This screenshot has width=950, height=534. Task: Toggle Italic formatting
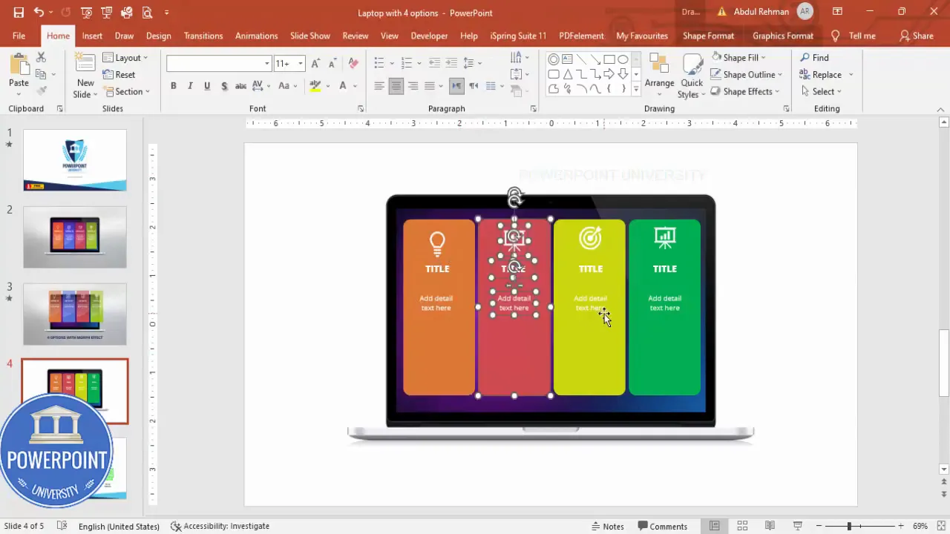190,86
